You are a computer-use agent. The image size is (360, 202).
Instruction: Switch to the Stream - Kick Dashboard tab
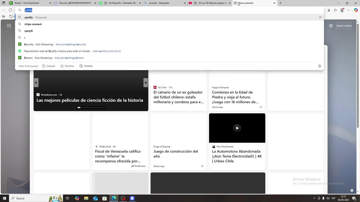click(30, 3)
